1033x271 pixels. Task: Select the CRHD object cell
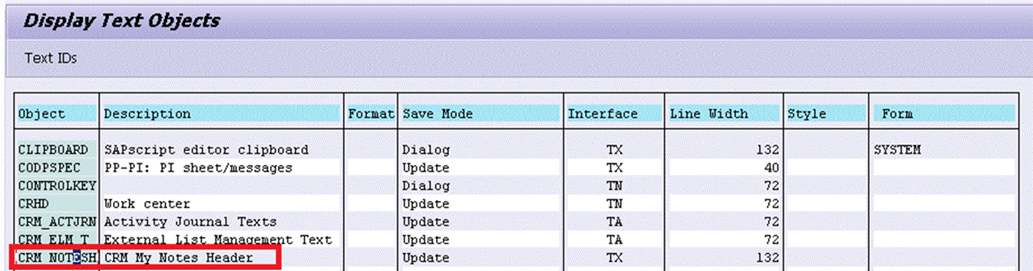point(57,204)
